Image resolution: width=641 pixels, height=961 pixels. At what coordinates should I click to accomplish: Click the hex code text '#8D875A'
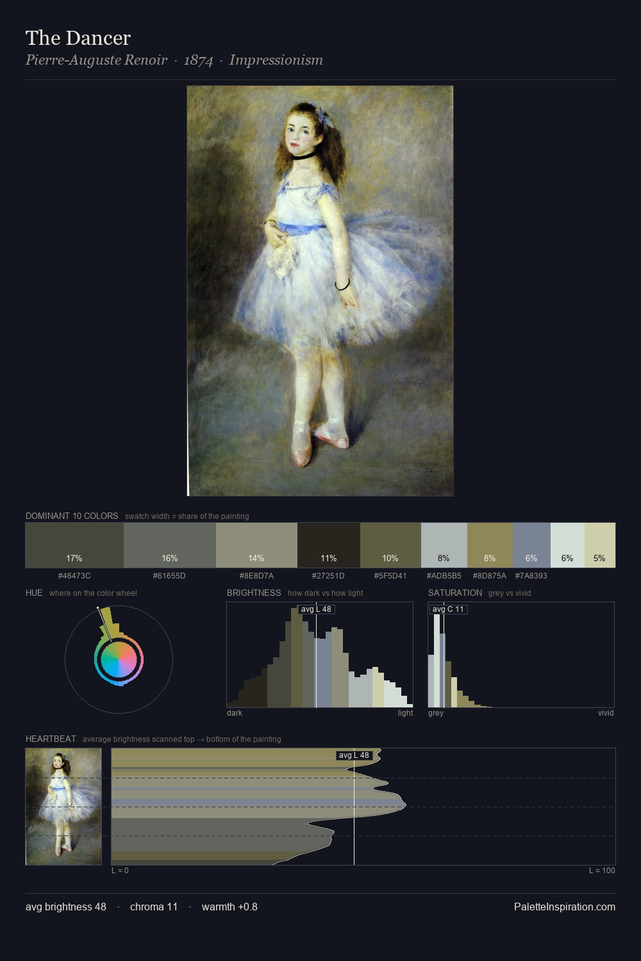coord(490,575)
